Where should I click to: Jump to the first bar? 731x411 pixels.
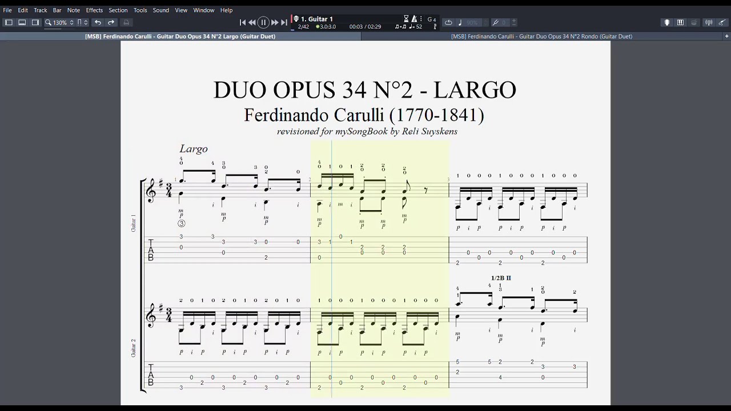tap(243, 22)
